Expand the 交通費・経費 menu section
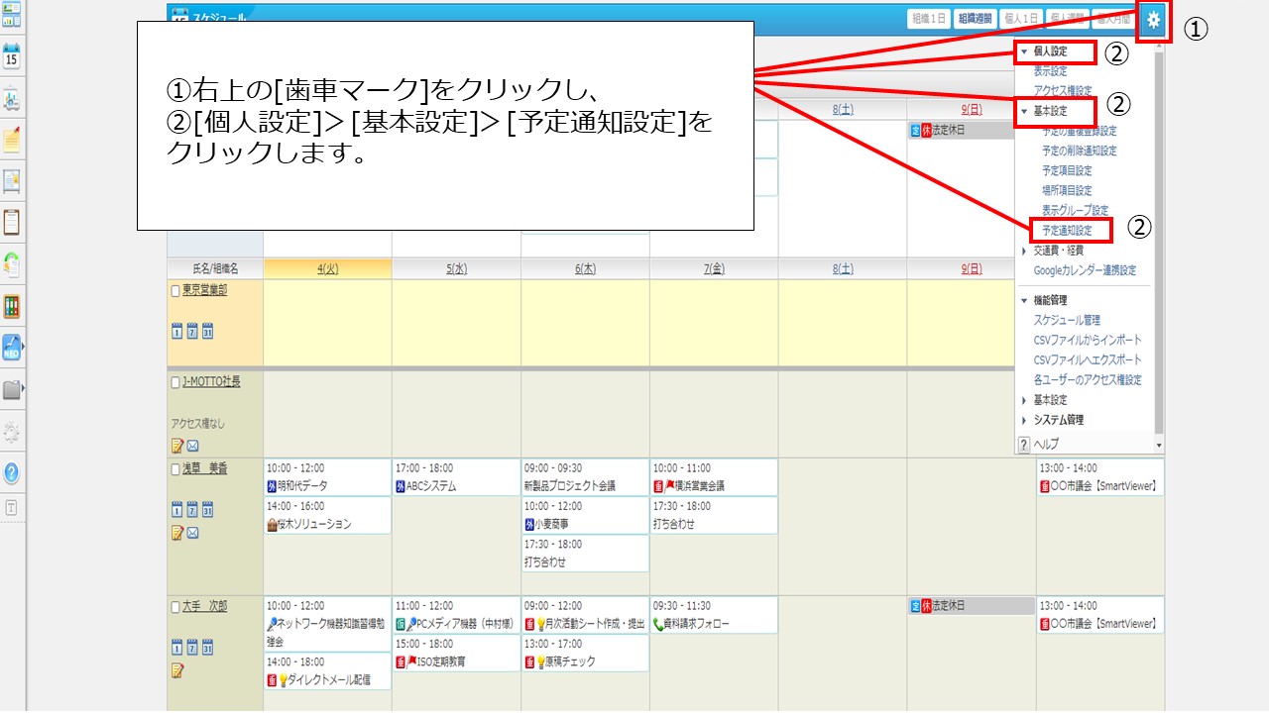The width and height of the screenshot is (1269, 713). pos(1024,251)
